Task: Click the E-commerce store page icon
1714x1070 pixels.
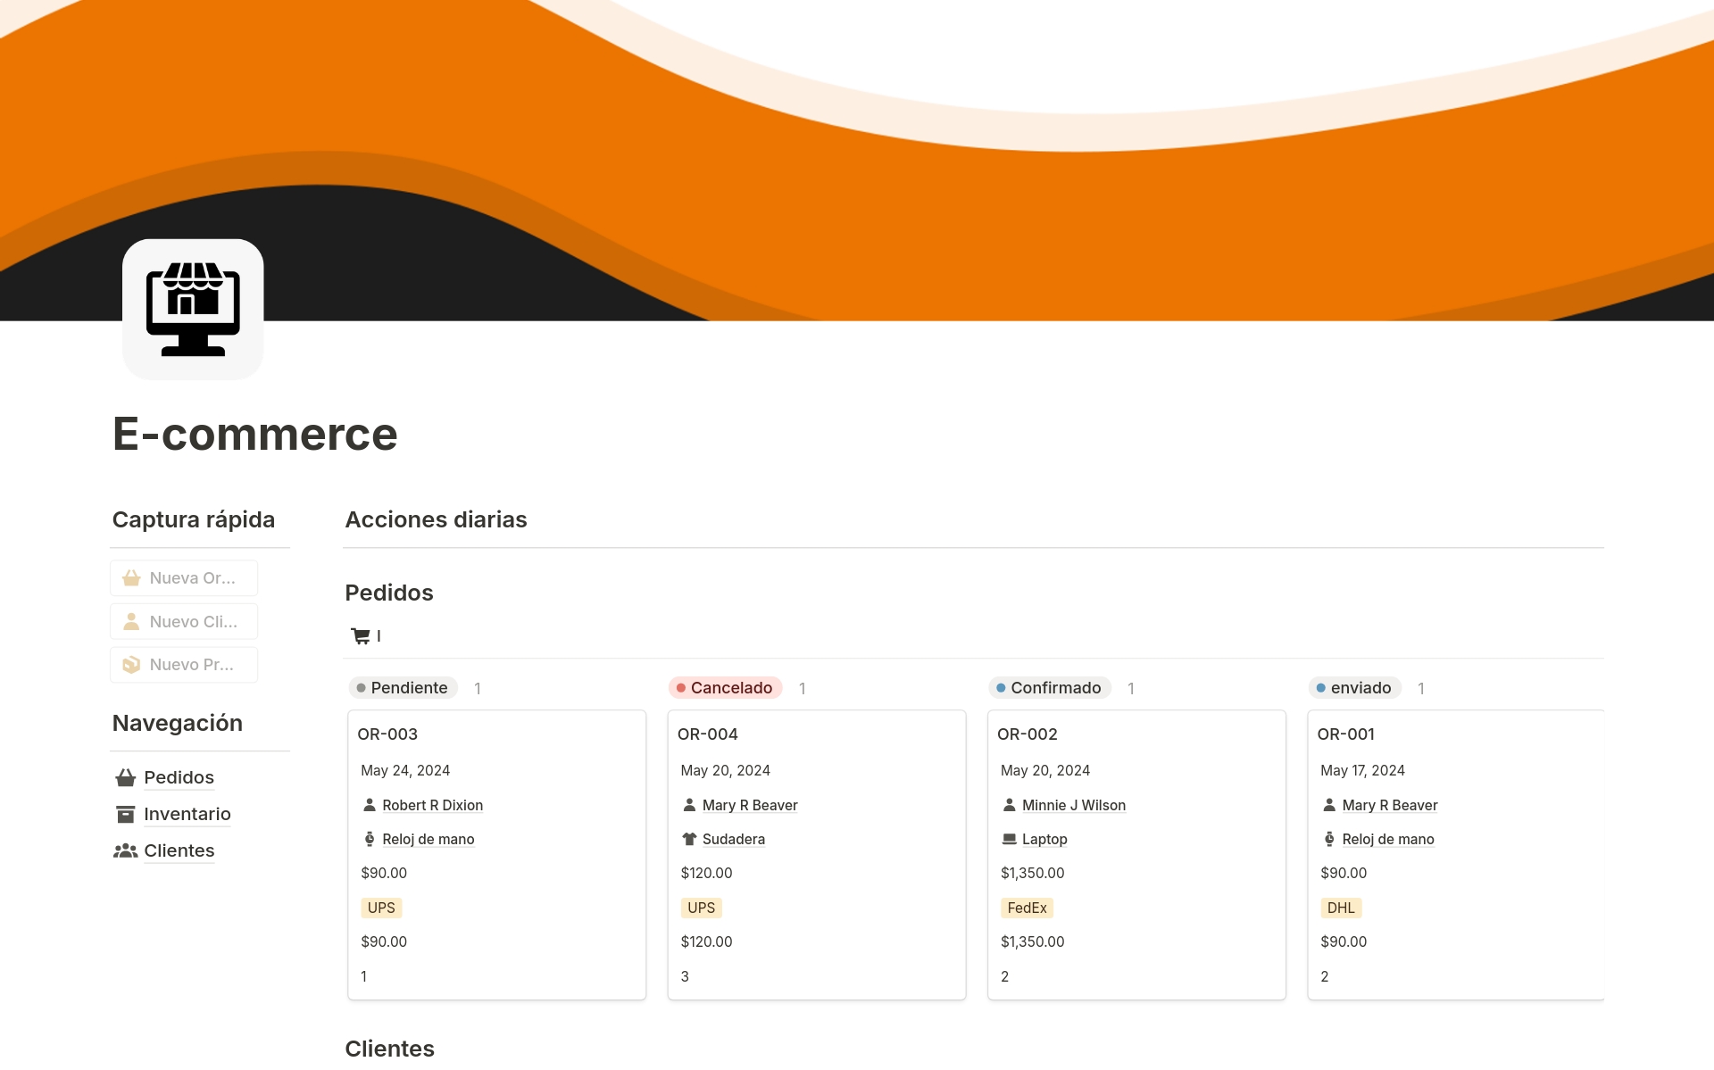Action: tap(193, 309)
